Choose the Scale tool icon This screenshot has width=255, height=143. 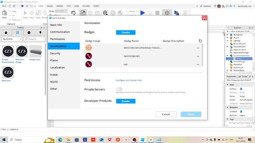click(38, 13)
